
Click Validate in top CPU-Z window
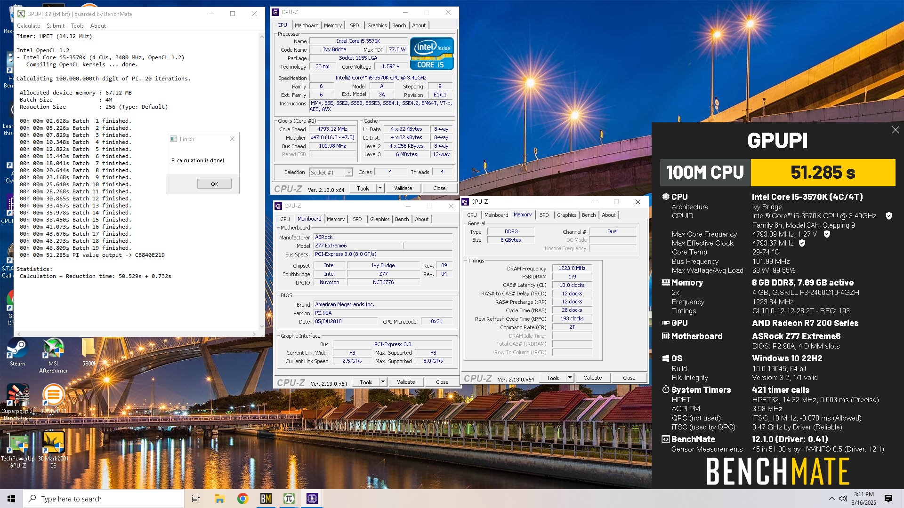403,188
